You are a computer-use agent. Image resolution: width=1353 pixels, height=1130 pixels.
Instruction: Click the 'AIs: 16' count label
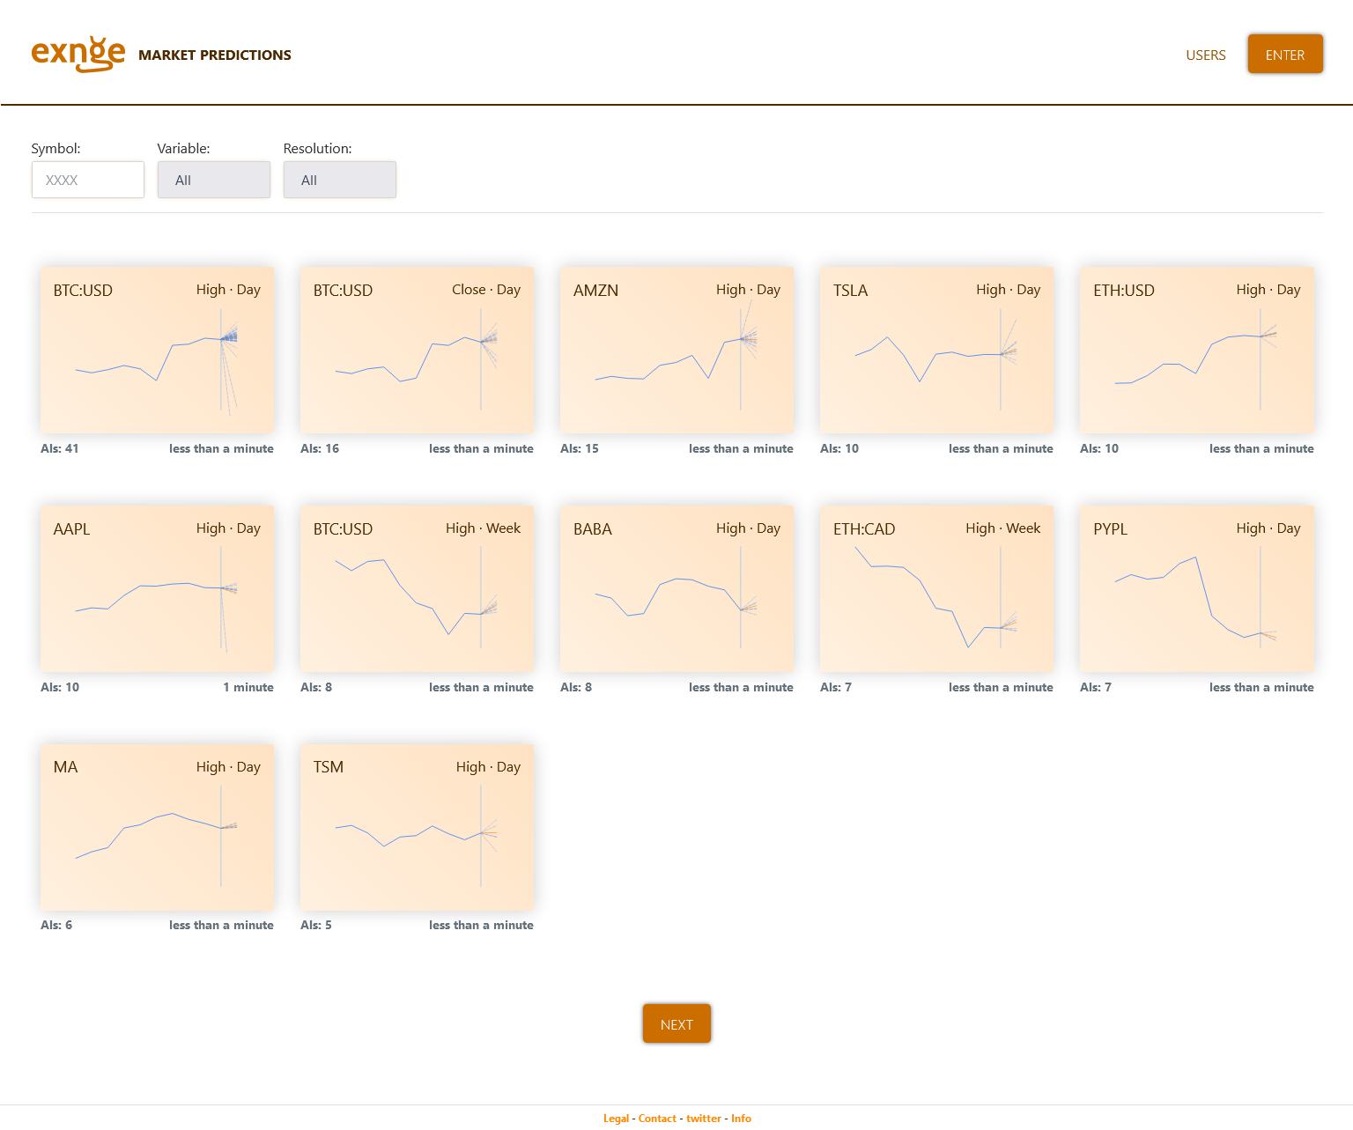pos(320,448)
